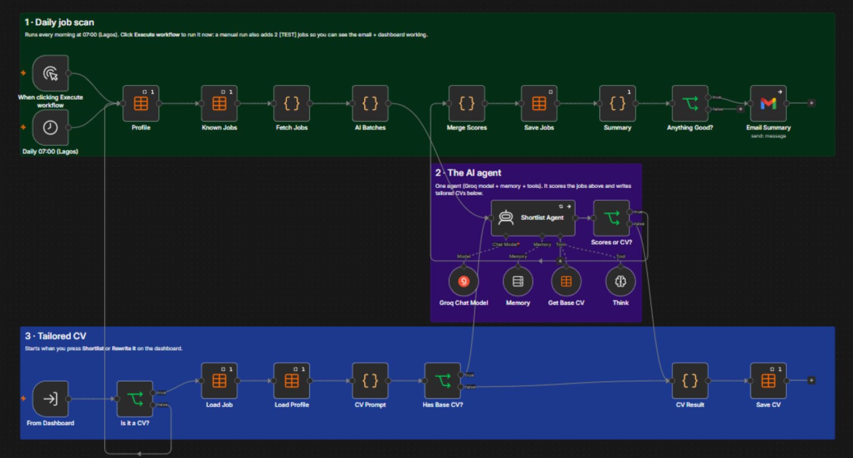Screen dimensions: 853x458
Task: Select the Is it a CV? node
Action: pos(135,399)
